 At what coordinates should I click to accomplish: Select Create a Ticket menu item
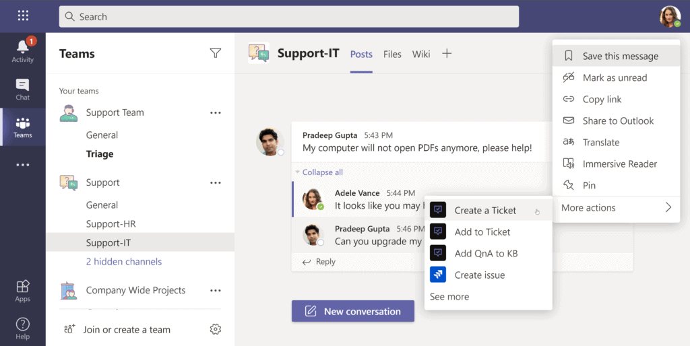click(x=485, y=210)
